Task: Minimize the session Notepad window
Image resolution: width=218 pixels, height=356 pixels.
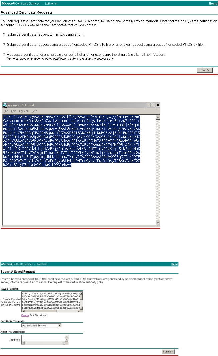Action: [148, 105]
